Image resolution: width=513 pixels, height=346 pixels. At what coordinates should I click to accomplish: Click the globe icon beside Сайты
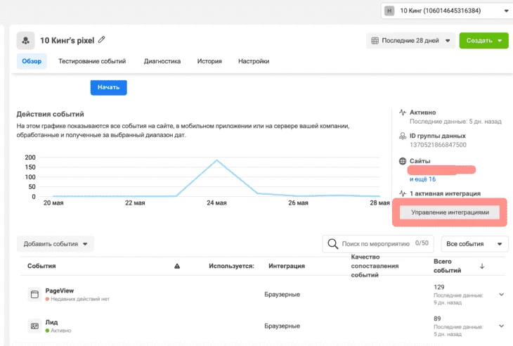(x=403, y=161)
